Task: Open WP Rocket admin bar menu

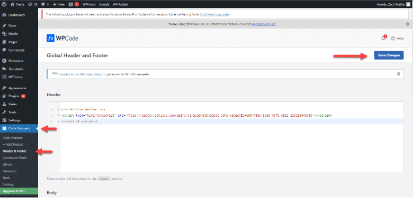Action: point(120,4)
